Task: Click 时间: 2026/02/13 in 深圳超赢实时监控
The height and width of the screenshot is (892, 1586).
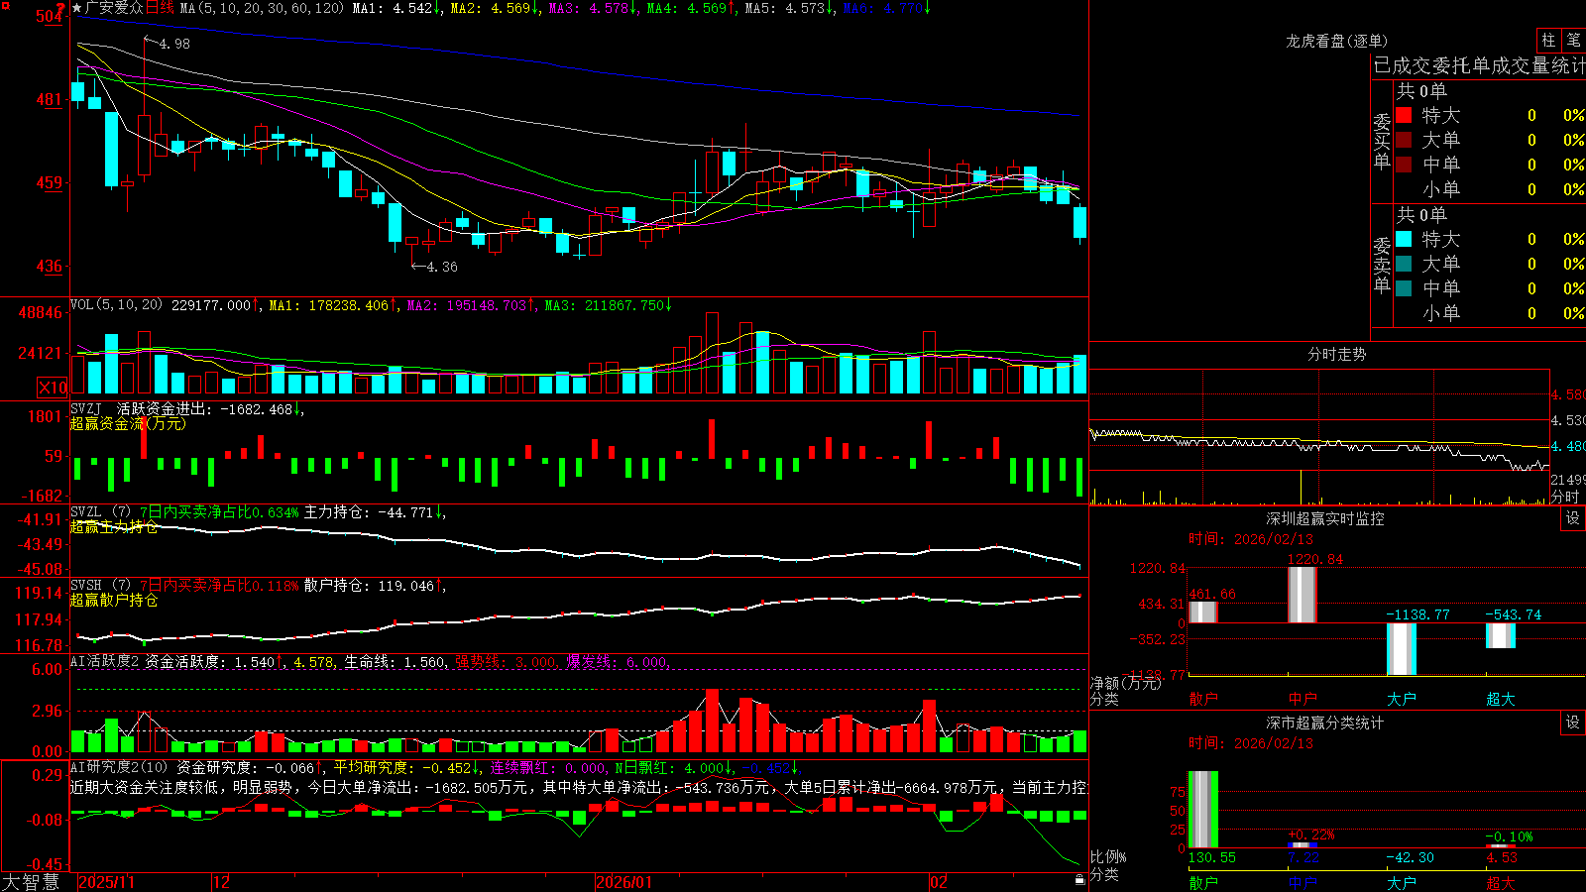Action: [x=1251, y=539]
